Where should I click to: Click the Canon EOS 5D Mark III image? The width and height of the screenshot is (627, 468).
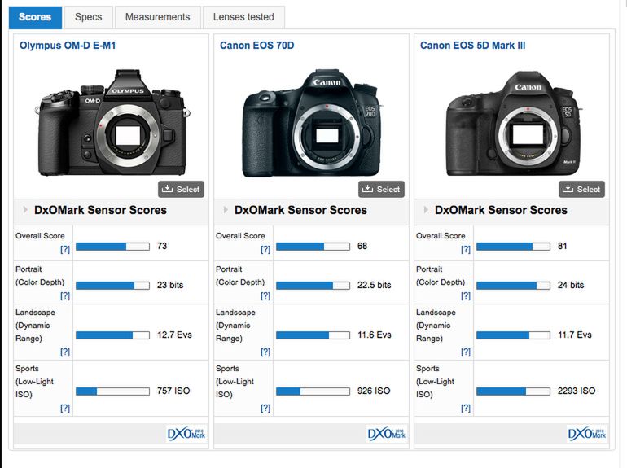515,124
